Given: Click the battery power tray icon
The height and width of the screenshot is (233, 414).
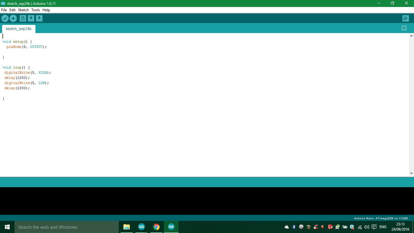Looking at the screenshot, I should [345, 227].
